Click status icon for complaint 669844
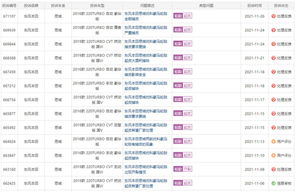This screenshot has height=192, width=296. pos(273,44)
